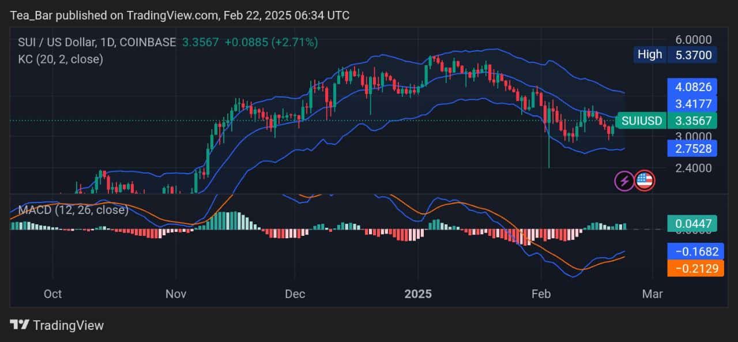Click the US flag economic event icon

(x=644, y=181)
